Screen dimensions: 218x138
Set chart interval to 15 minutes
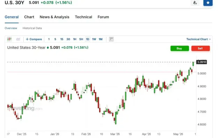[62, 39]
